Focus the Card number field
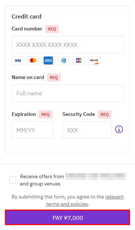The width and height of the screenshot is (135, 230). [68, 45]
